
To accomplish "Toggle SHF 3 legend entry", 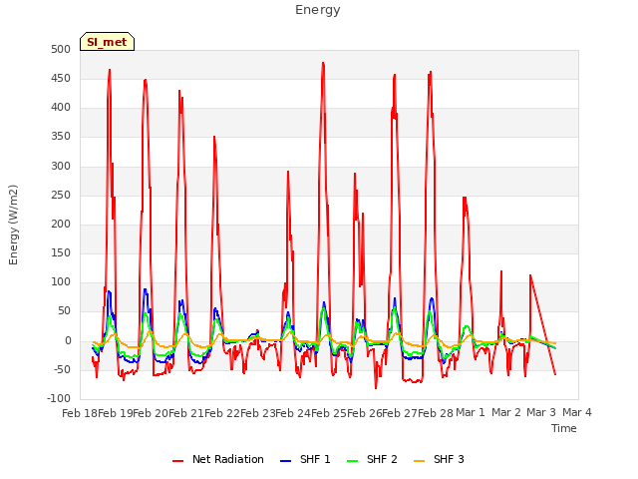I will (x=439, y=459).
